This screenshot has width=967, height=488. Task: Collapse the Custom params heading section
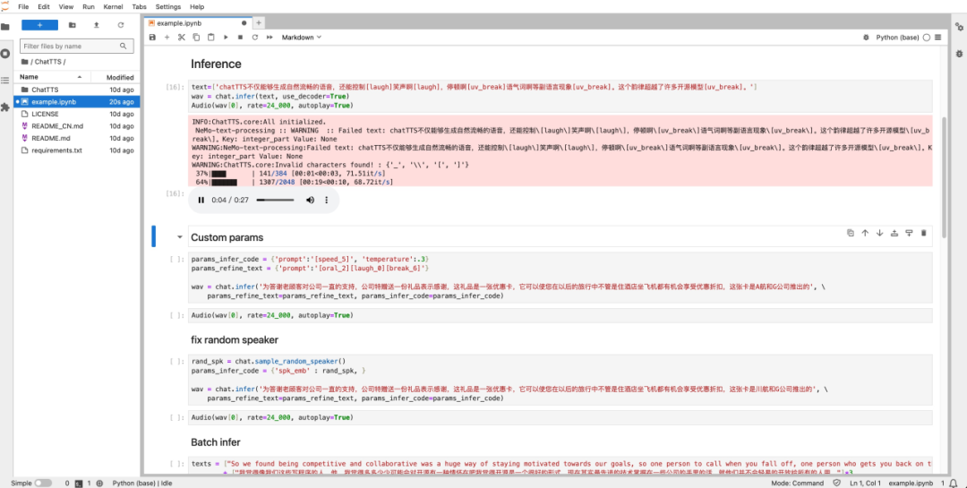[179, 237]
